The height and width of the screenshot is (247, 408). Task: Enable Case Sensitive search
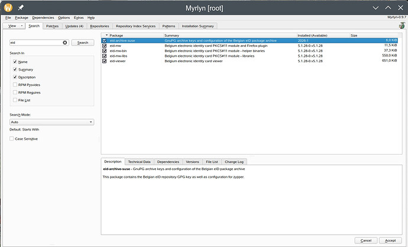click(x=12, y=139)
